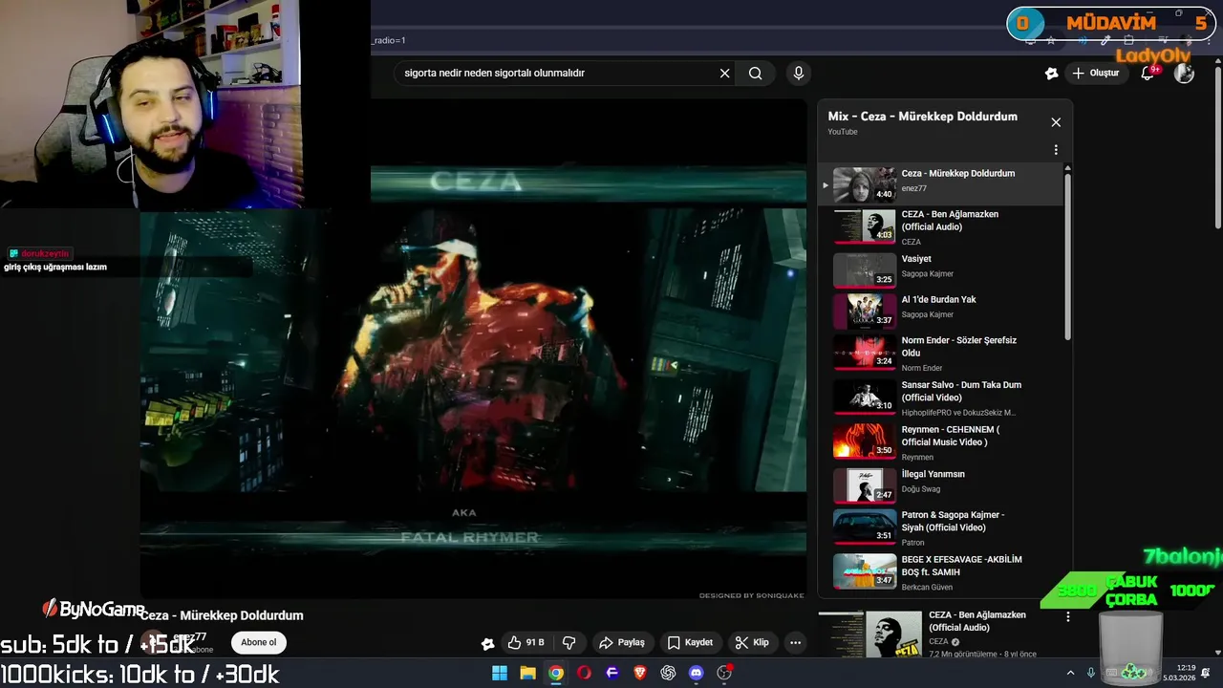Play Reynmen - CEHENNEM from the mix
Screen dimensions: 1223x688
tap(941, 441)
